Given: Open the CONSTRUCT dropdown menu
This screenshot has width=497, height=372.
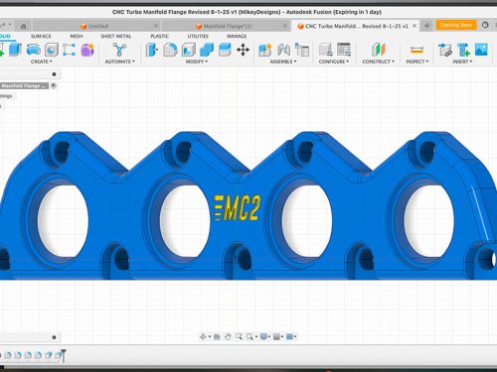Looking at the screenshot, I should 378,62.
